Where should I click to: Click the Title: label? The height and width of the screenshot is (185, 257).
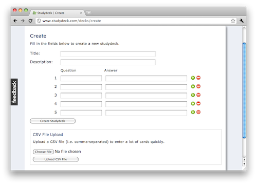[35, 53]
